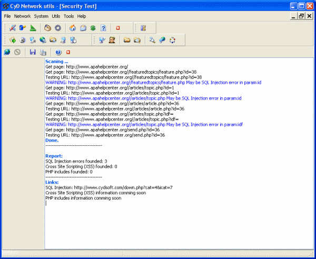316x259 pixels.
Task: Click the folder with magnifier network icon
Action: tap(53, 40)
